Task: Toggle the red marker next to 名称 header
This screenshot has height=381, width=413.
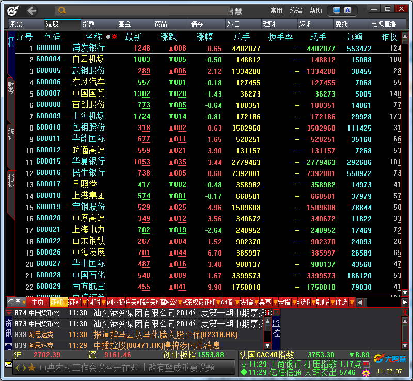Action: [114, 37]
